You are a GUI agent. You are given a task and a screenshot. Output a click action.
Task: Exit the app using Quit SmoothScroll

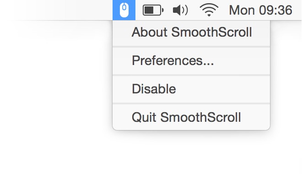[x=191, y=117]
